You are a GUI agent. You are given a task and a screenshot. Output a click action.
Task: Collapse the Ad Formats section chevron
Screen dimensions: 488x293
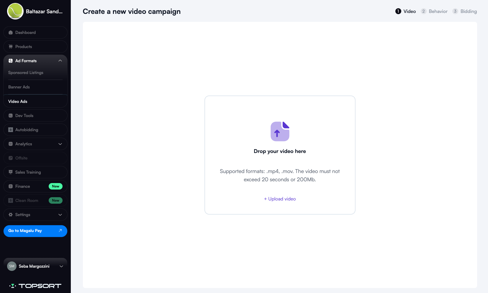pos(60,61)
